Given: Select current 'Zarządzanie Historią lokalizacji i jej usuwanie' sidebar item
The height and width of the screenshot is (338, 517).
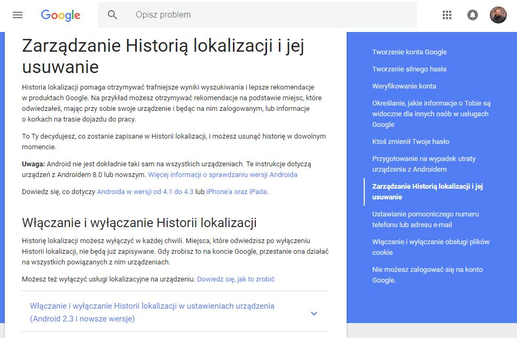Looking at the screenshot, I should (428, 191).
